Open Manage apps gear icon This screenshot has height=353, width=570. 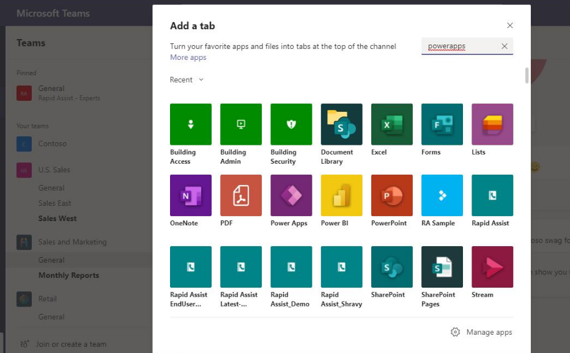click(455, 332)
